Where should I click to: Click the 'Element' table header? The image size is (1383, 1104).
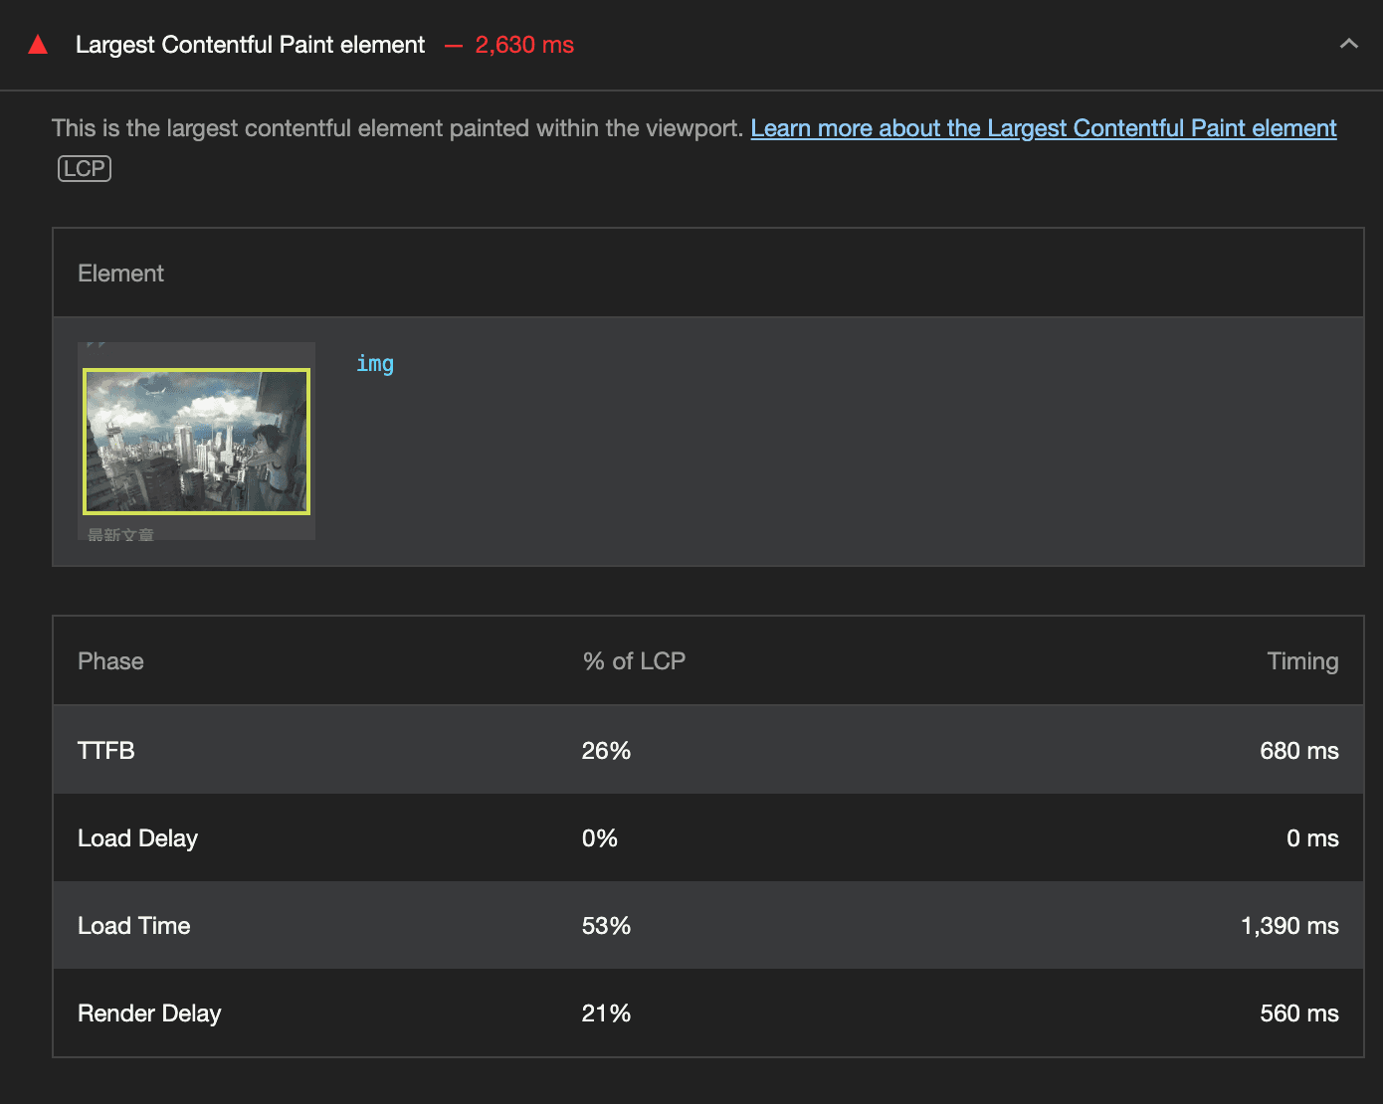tap(120, 274)
